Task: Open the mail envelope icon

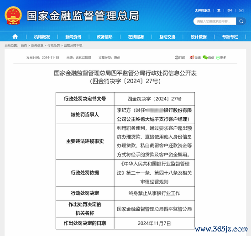Action: tap(241, 10)
